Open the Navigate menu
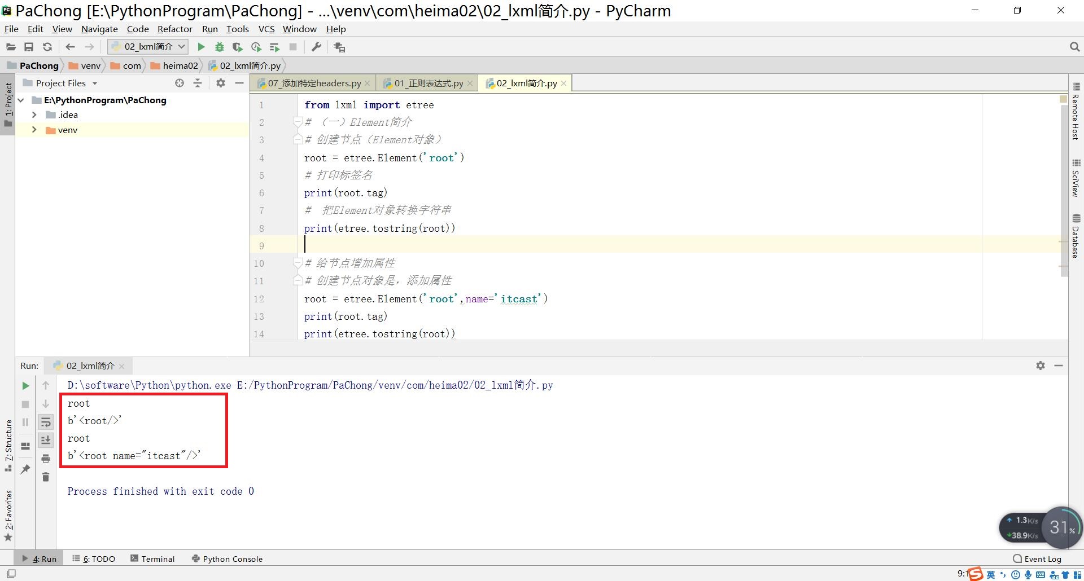Screen dimensions: 1084x581 (x=99, y=29)
